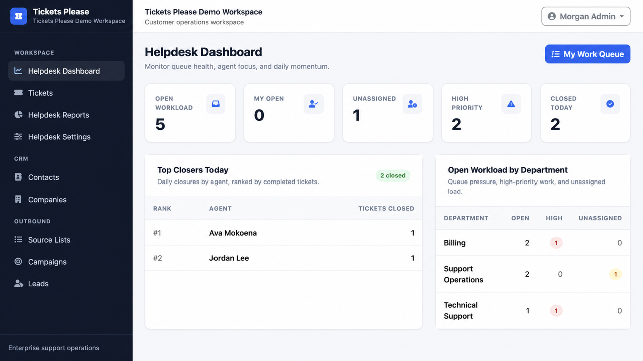Click the Source Lists list icon

pyautogui.click(x=18, y=240)
